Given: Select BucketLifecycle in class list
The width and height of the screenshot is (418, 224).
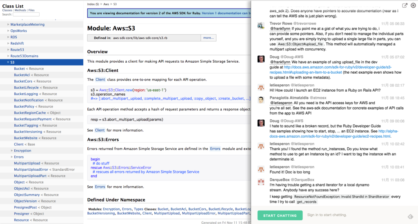Looking at the screenshot, I should tap(26, 88).
